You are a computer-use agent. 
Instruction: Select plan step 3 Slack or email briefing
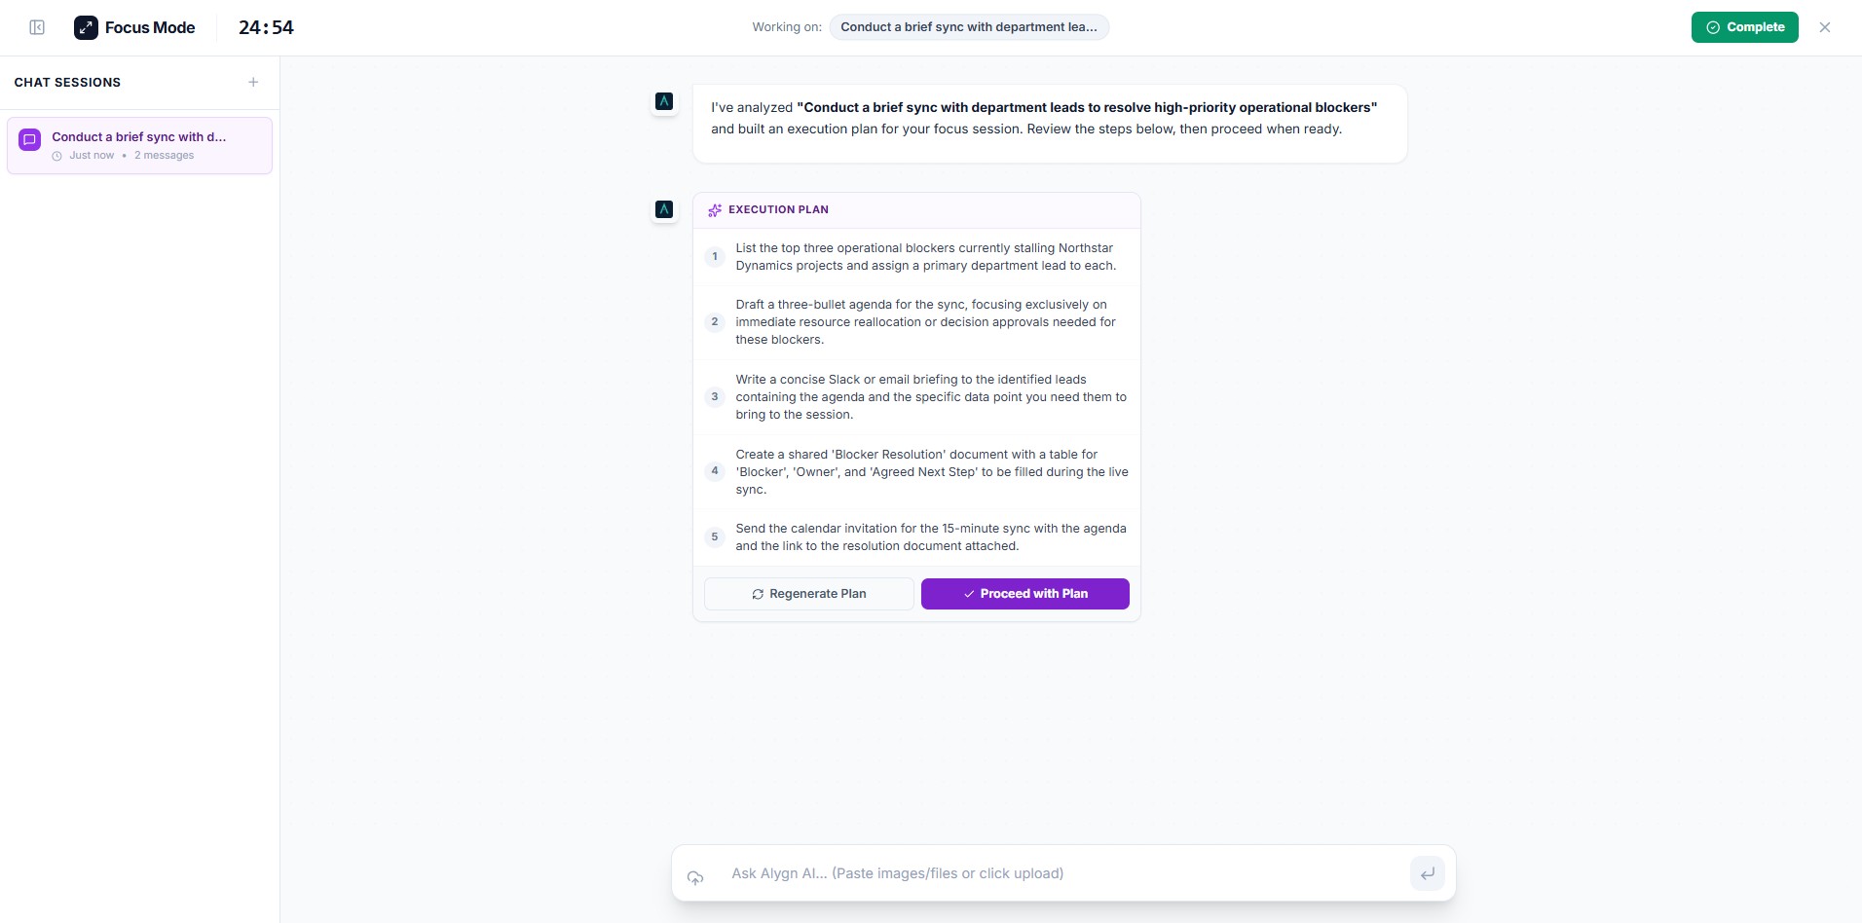pos(916,397)
